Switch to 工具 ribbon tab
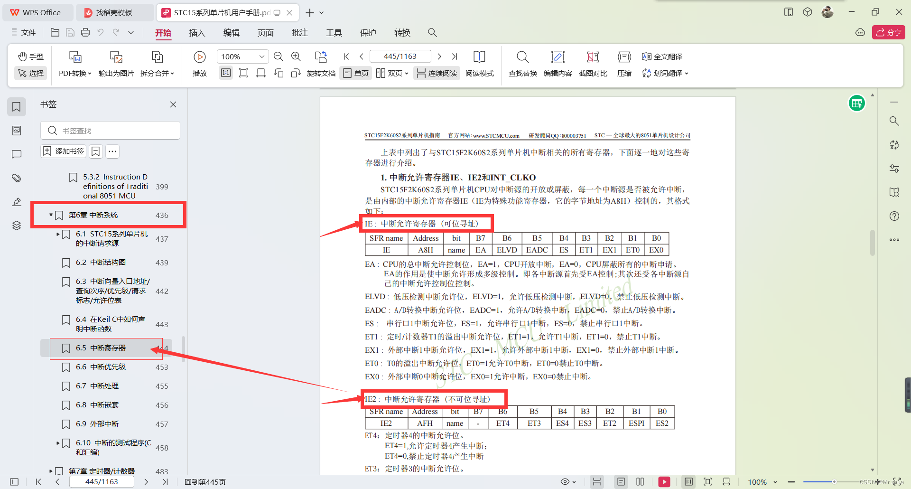This screenshot has width=911, height=489. (x=334, y=33)
